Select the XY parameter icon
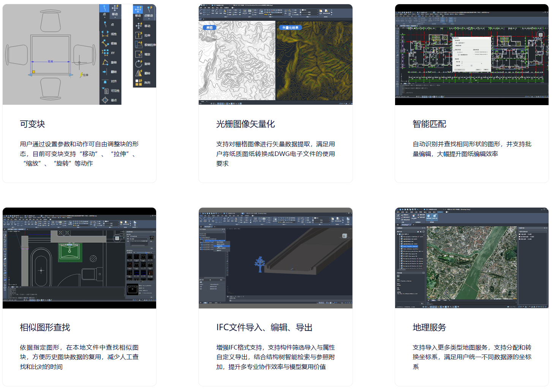Image resolution: width=552 pixels, height=389 pixels. [105, 53]
